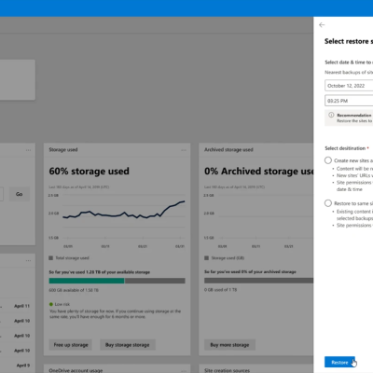Click Select destination label
Viewport: 373px width, 373px height.
pyautogui.click(x=345, y=148)
